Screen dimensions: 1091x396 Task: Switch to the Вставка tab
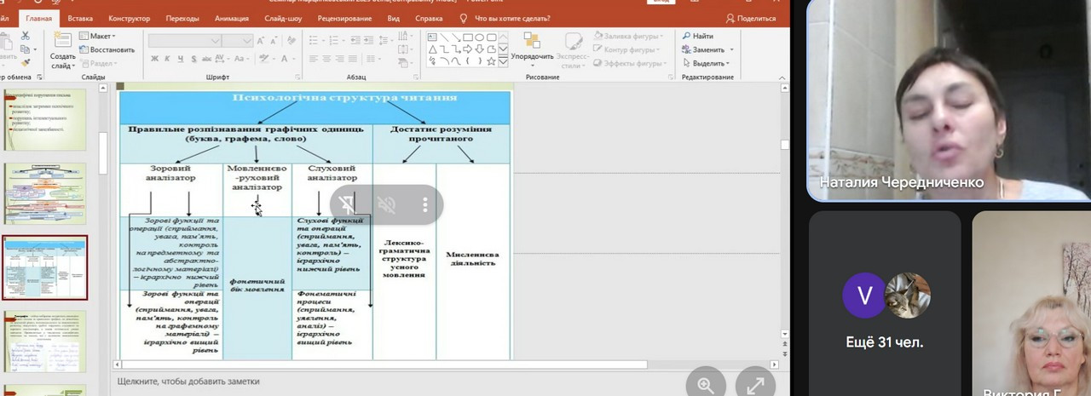click(x=80, y=18)
